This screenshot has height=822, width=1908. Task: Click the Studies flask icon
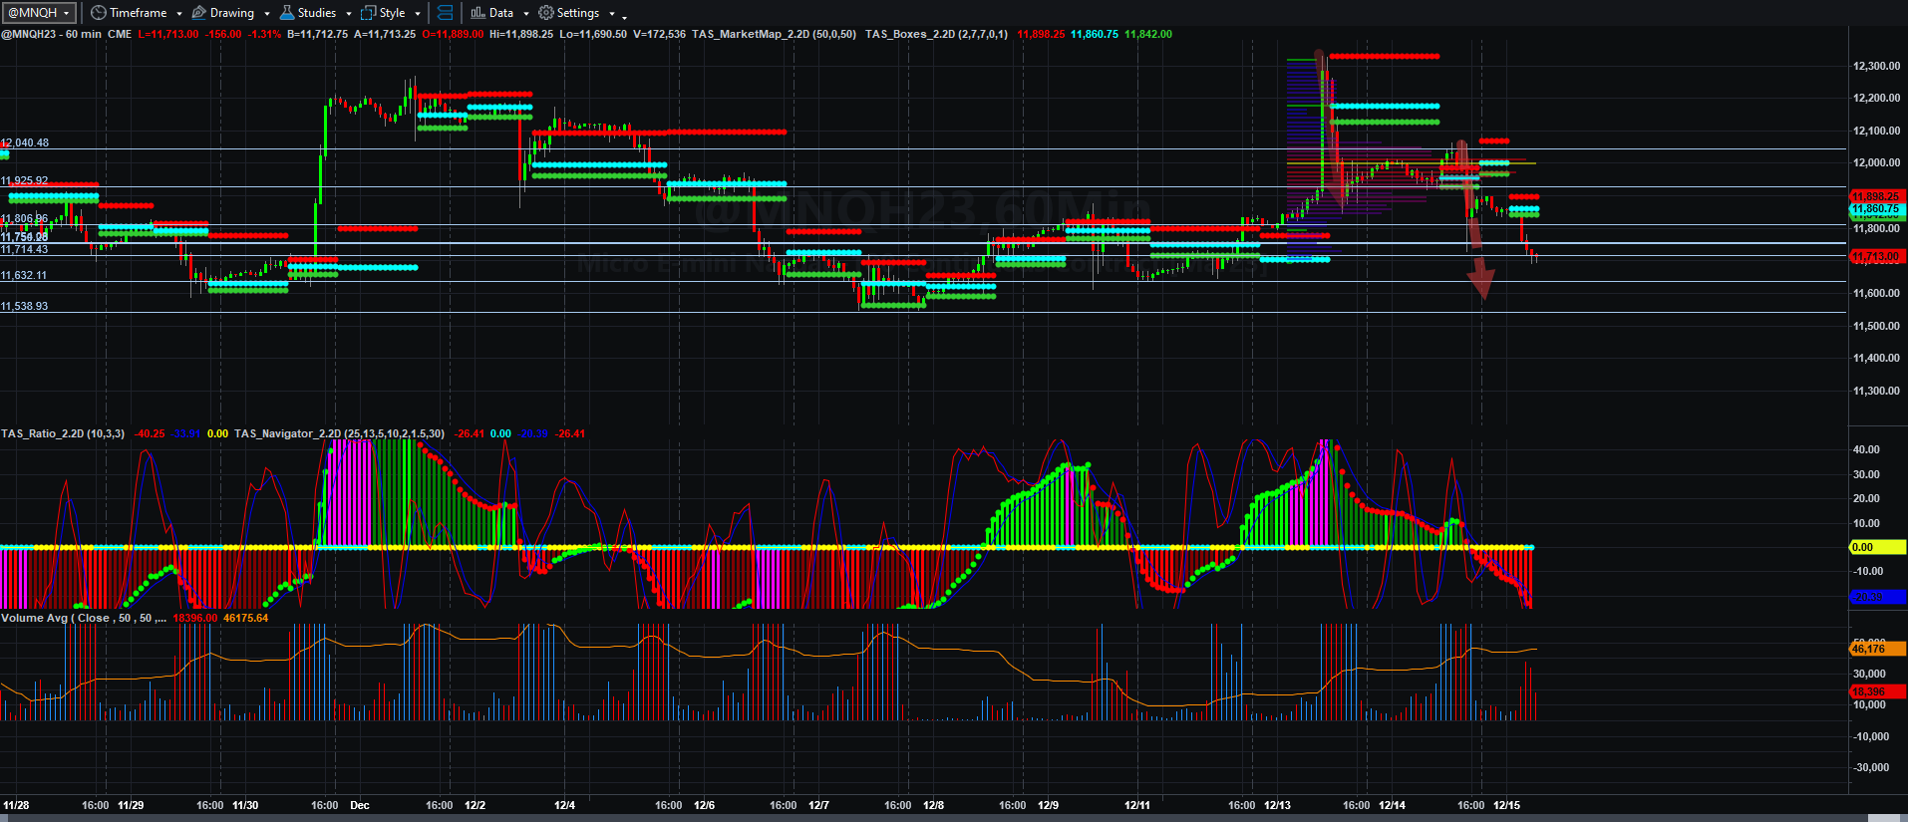click(x=287, y=13)
